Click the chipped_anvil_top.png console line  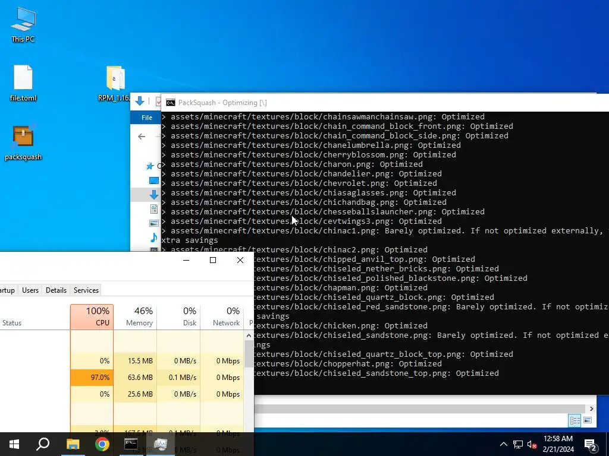pyautogui.click(x=365, y=259)
